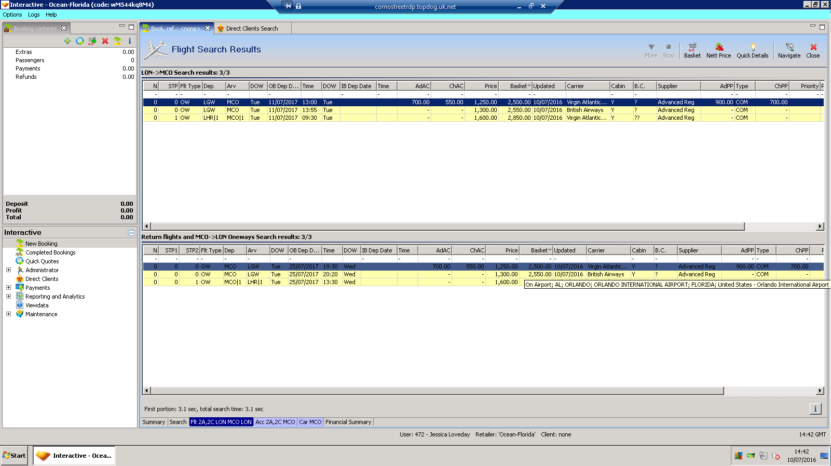Click the red X delete icon in Booking contents

[x=105, y=41]
